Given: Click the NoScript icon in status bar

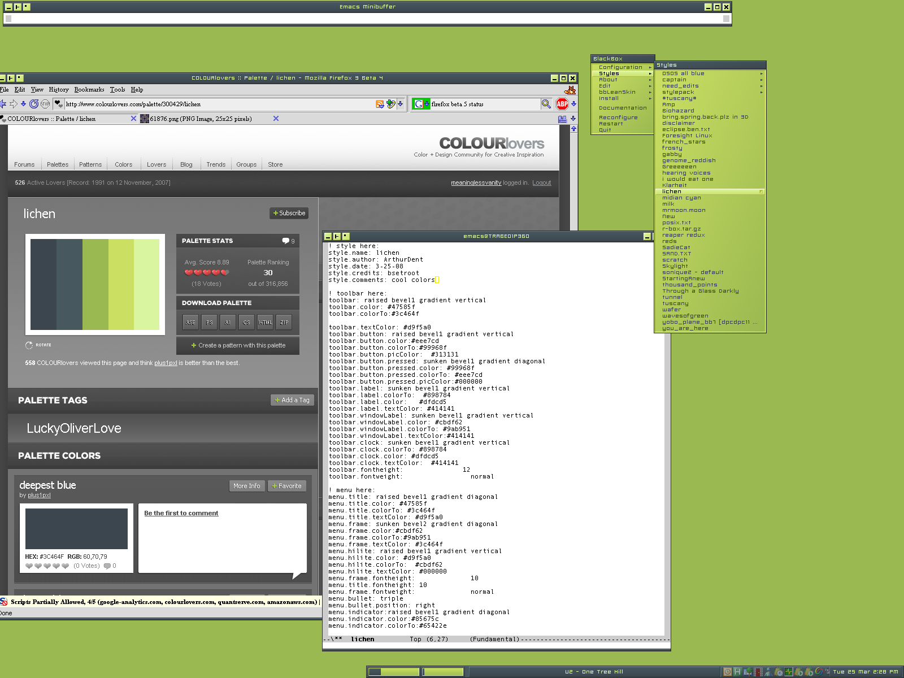Looking at the screenshot, I should tap(4, 602).
